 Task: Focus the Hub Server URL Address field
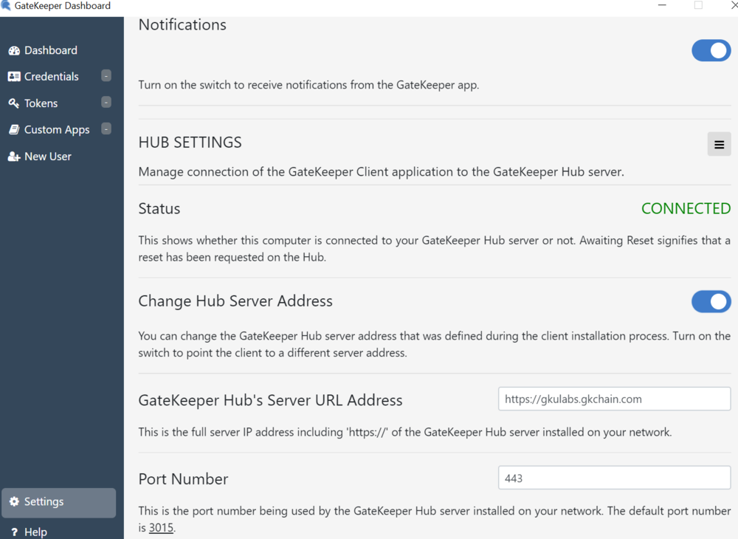614,399
